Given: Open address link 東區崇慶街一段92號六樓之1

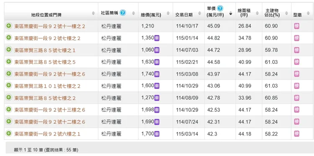Looking at the screenshot, I should (x=47, y=134).
